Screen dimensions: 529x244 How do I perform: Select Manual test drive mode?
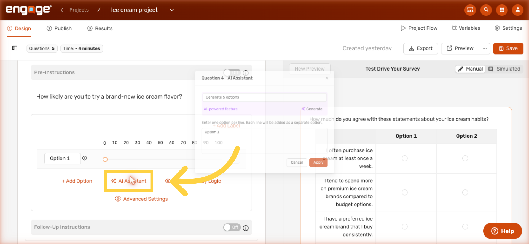point(470,69)
